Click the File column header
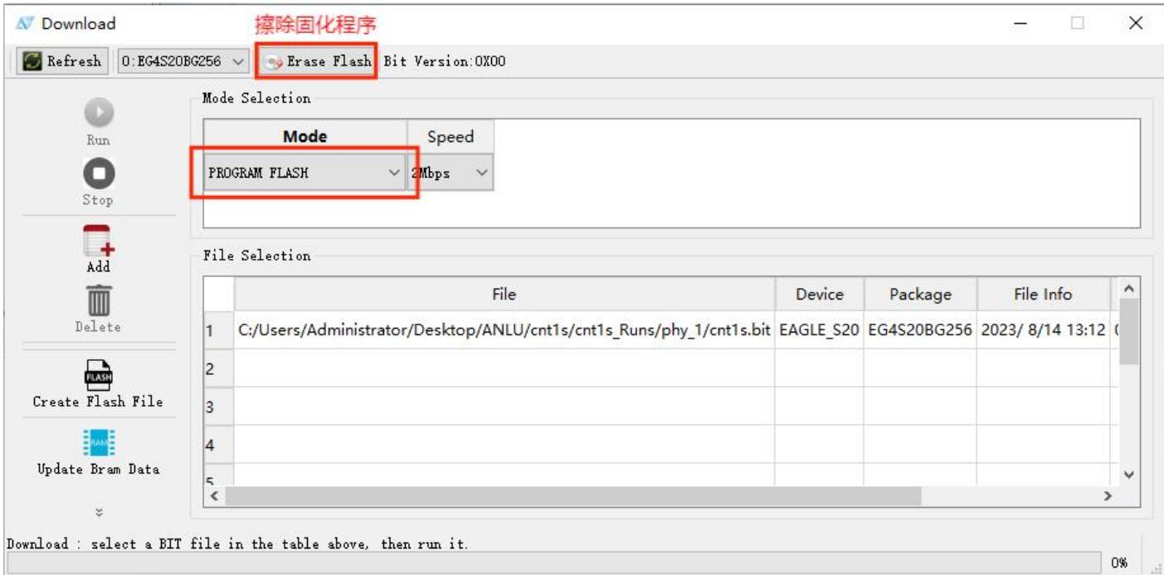The height and width of the screenshot is (575, 1164). [504, 295]
